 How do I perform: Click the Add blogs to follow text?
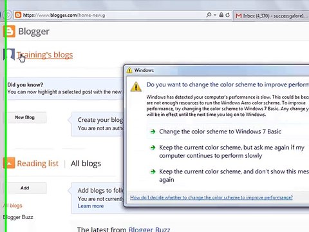pyautogui.click(x=100, y=191)
